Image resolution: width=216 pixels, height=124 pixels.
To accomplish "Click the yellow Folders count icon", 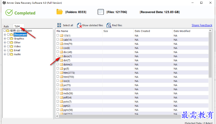I will [59, 12].
